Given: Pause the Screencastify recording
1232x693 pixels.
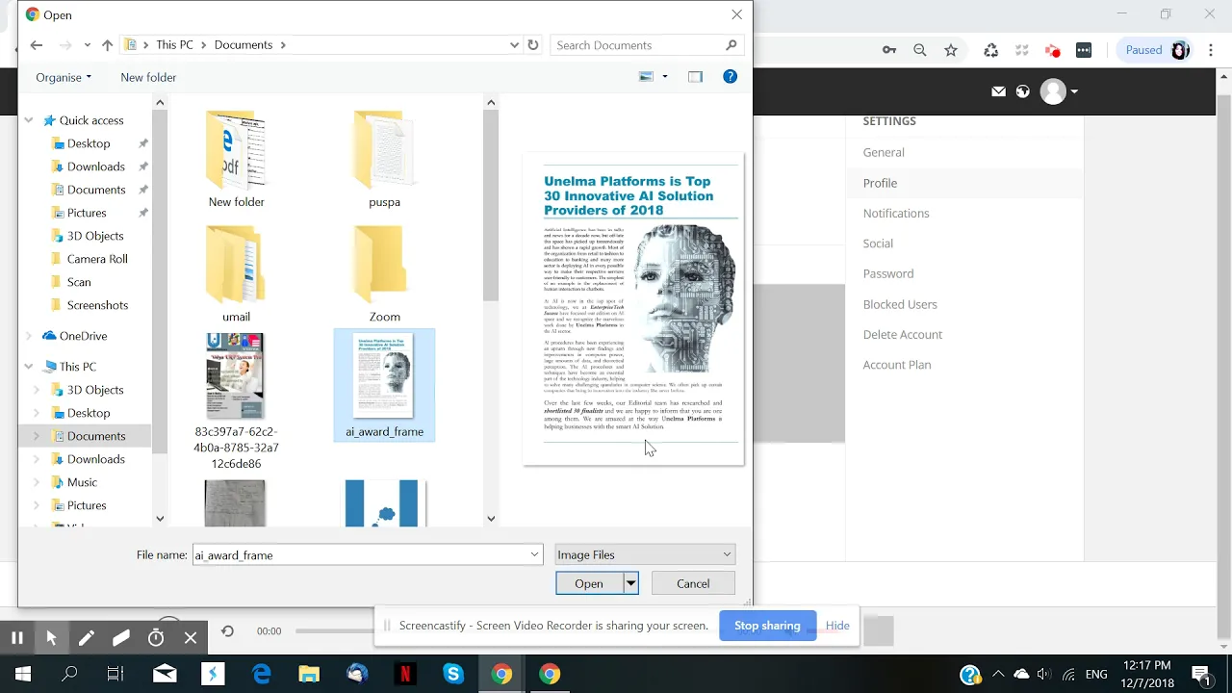Looking at the screenshot, I should [16, 637].
